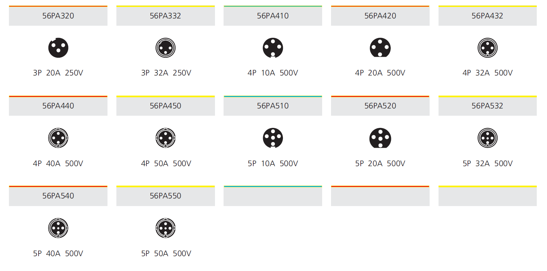The image size is (547, 271).
Task: Click the 56PA320 3-pin socket icon
Action: point(58,48)
